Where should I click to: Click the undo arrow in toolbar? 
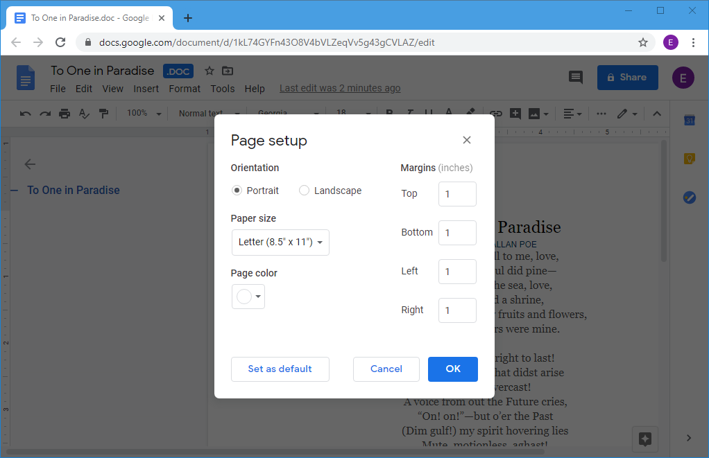coord(26,114)
